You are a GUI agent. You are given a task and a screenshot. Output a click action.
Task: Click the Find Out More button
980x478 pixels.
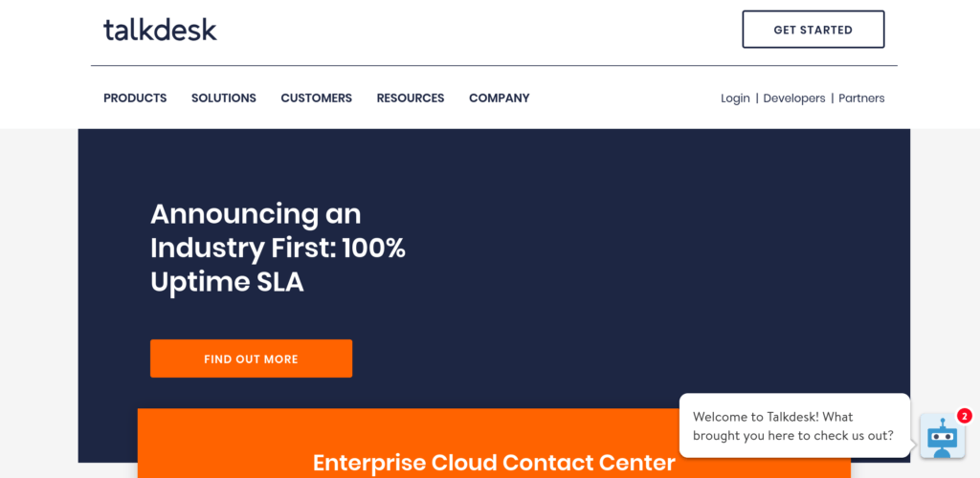point(252,358)
